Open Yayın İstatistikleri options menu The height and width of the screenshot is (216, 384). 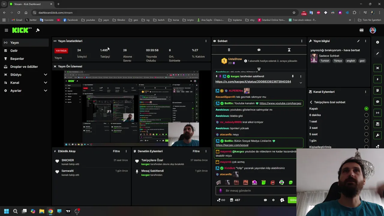pos(206,41)
